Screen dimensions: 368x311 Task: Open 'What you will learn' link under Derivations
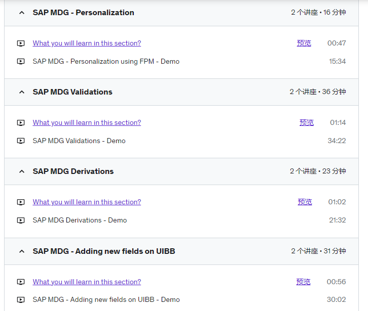(x=87, y=202)
